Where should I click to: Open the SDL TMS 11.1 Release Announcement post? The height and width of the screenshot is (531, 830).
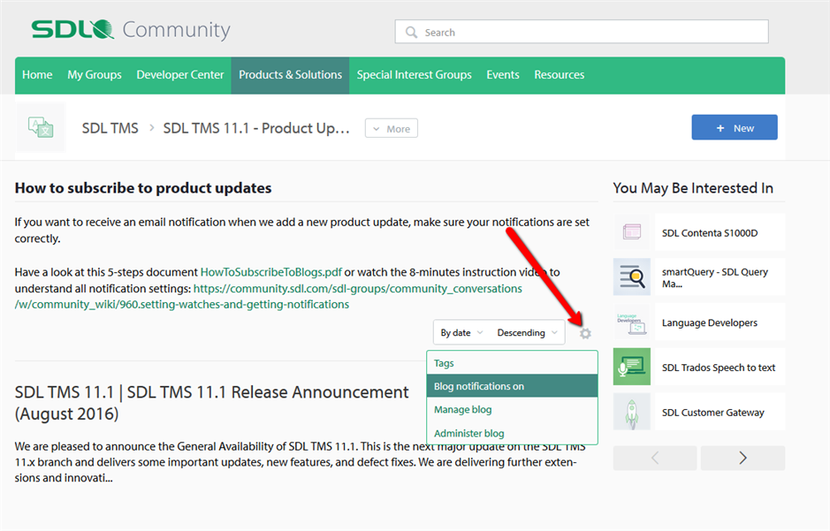click(212, 403)
